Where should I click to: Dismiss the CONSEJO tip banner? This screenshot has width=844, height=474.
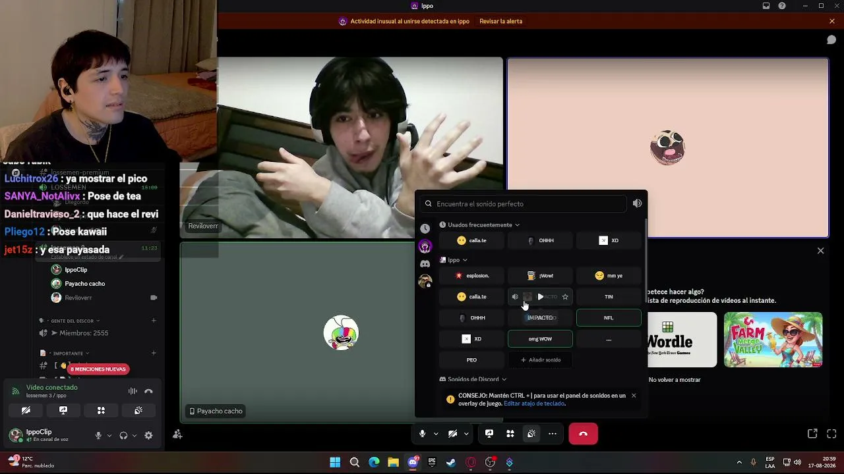pos(634,396)
